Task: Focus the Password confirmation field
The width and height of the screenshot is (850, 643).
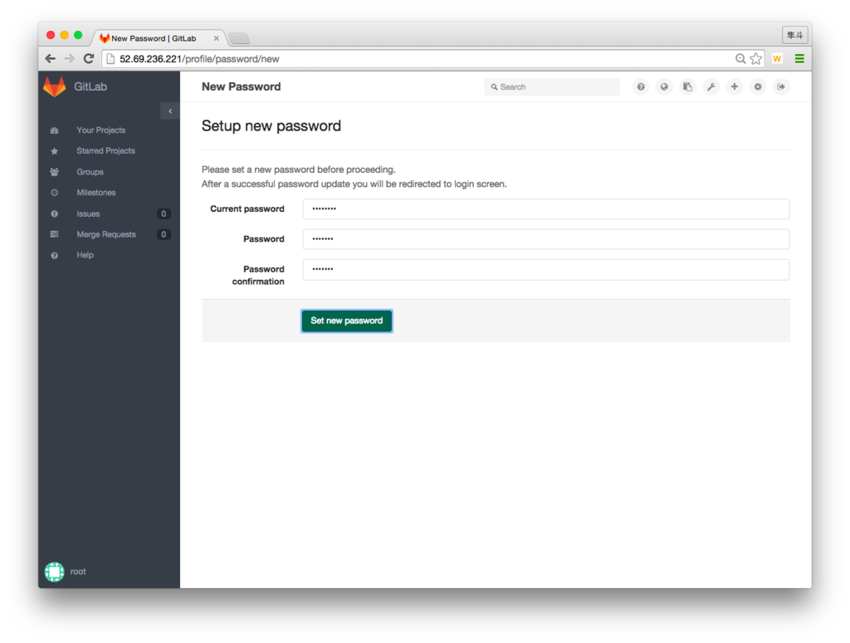Action: click(x=546, y=270)
